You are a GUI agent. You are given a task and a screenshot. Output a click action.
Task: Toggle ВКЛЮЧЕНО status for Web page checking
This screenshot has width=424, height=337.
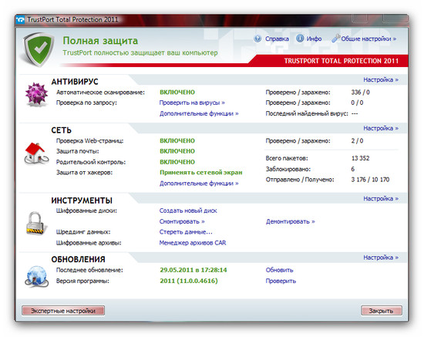177,140
